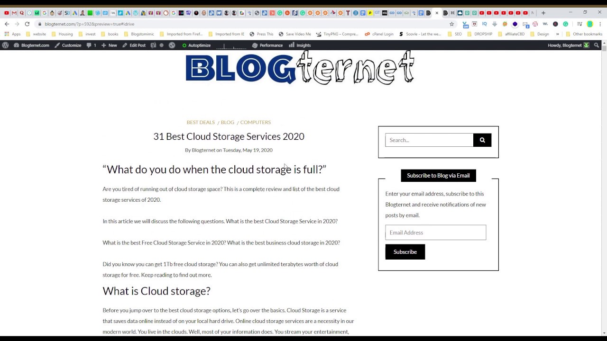Open the Housing bookmarks folder
607x341 pixels.
point(62,34)
